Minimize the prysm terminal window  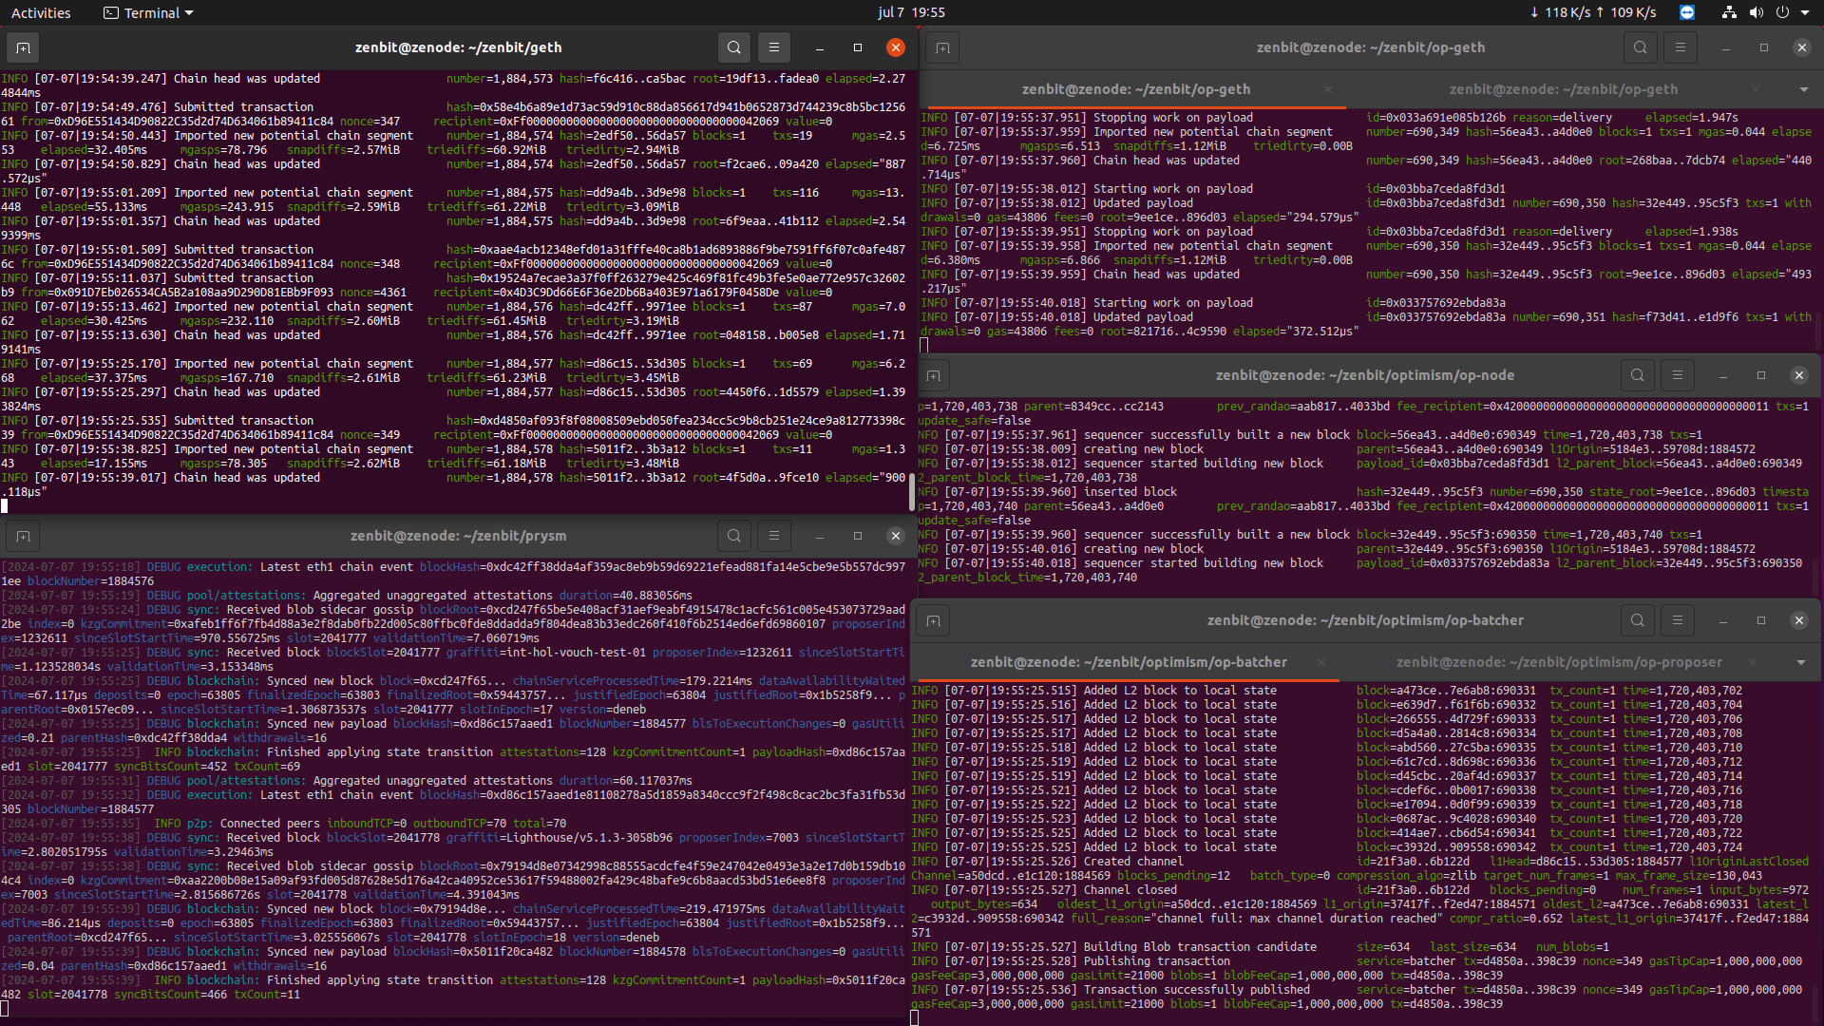820,536
